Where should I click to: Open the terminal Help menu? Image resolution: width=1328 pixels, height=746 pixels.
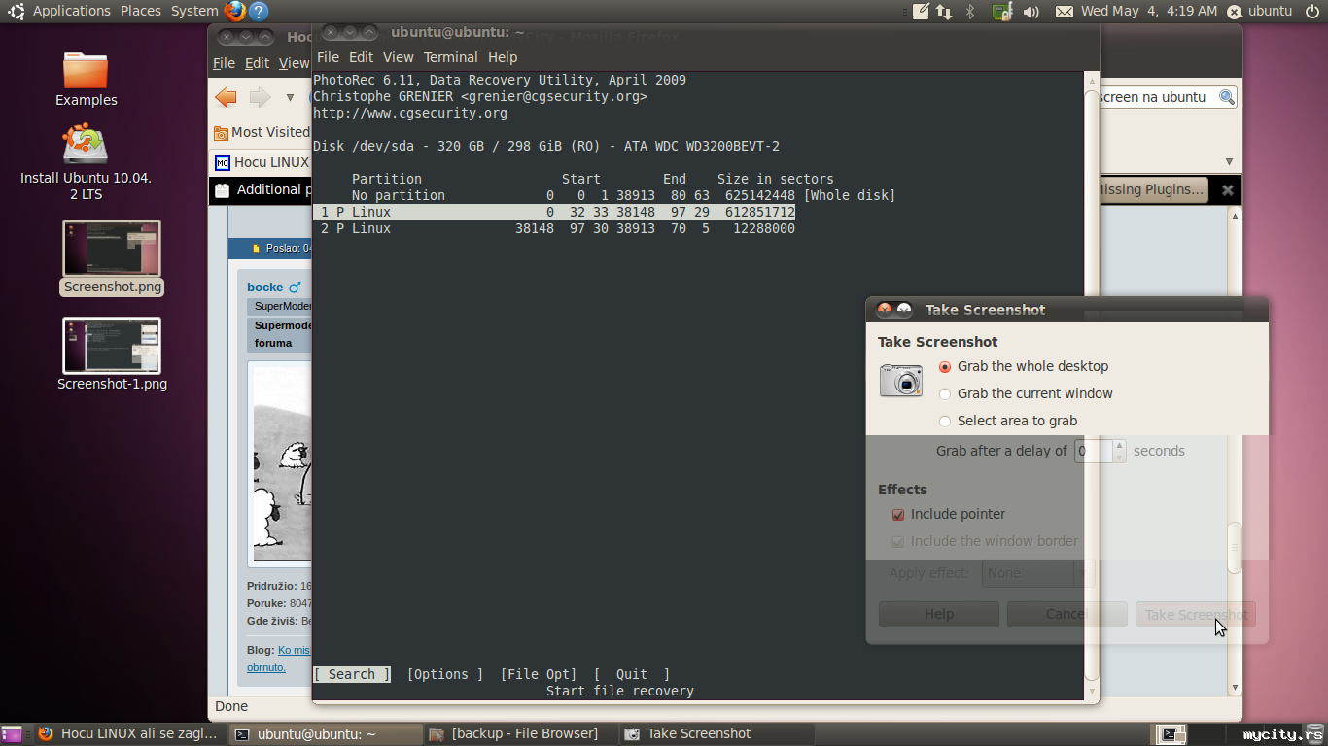503,57
